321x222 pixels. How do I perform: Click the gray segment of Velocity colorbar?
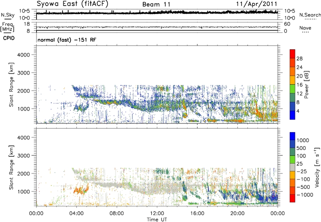293,168
